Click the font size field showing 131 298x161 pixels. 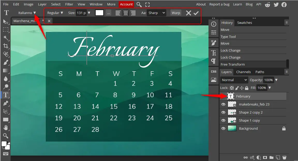point(81,12)
